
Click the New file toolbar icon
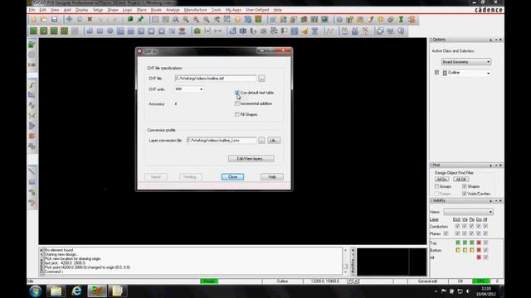point(33,20)
